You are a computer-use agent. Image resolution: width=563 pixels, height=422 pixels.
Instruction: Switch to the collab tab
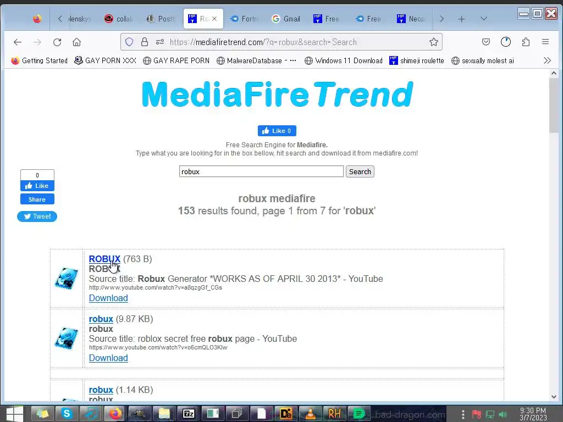click(119, 19)
